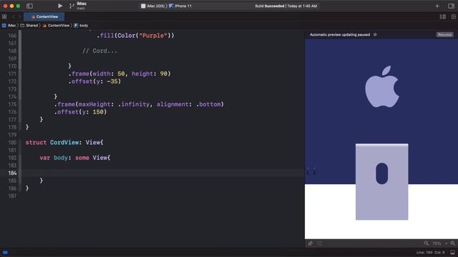Click line number 175 in gutter
This screenshot has height=257, width=458.
[12, 104]
